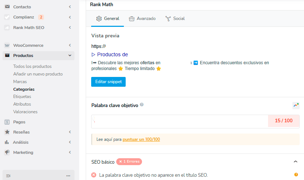Click the 15 / 100 SEO score
Viewport: 304px width, 180px height.
[284, 120]
